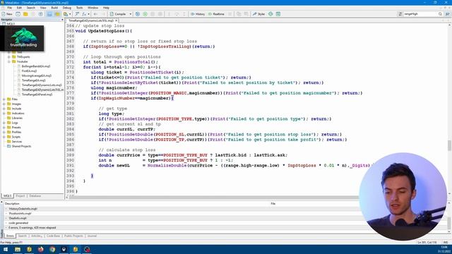Click the editor horizontal scrollbar
This screenshot has height=254, width=452.
coord(213,198)
